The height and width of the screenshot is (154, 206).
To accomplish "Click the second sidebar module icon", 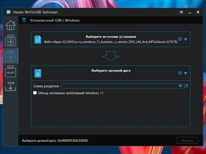I will click(11, 41).
